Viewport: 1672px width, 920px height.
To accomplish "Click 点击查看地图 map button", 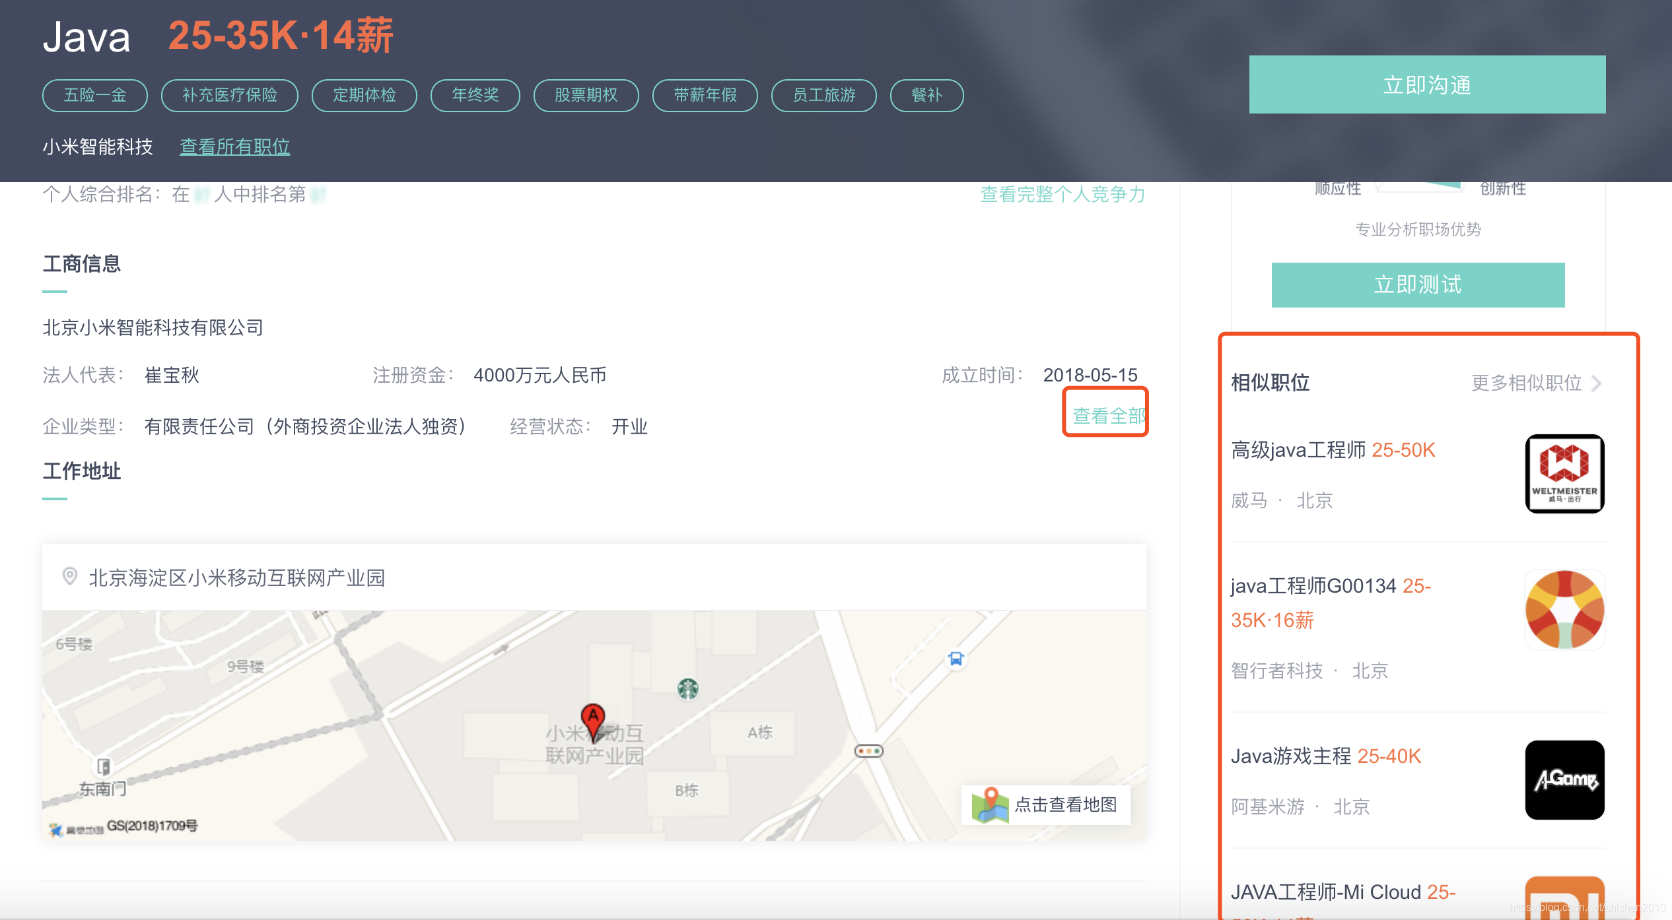I will point(1045,805).
